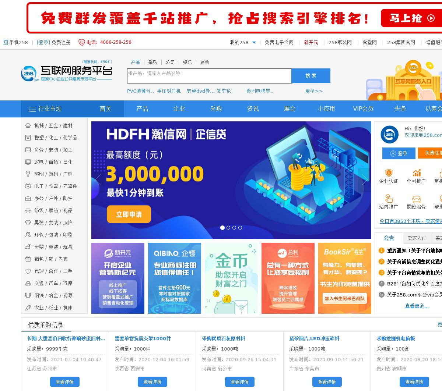Select the second carousel dot
This screenshot has height=391, width=442.
coord(228,228)
